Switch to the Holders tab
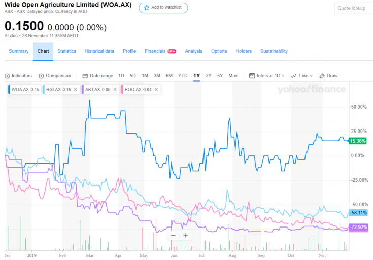The image size is (373, 260). click(x=244, y=51)
